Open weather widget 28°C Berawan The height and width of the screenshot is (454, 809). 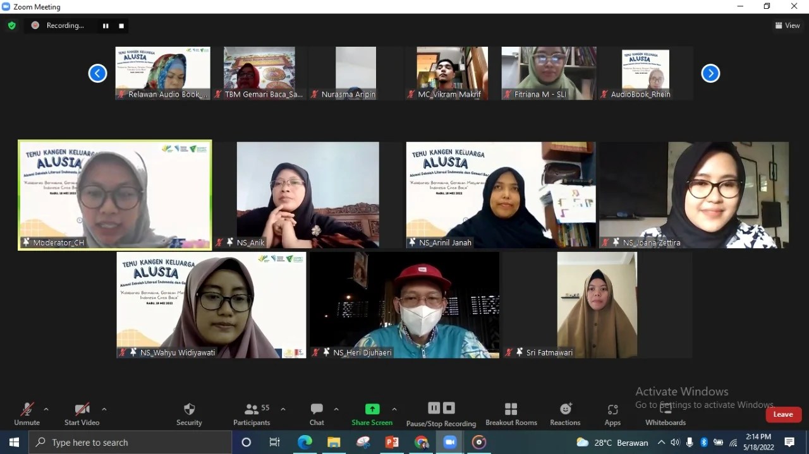point(612,443)
